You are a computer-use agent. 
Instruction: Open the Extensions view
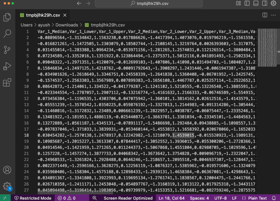pos(7,83)
